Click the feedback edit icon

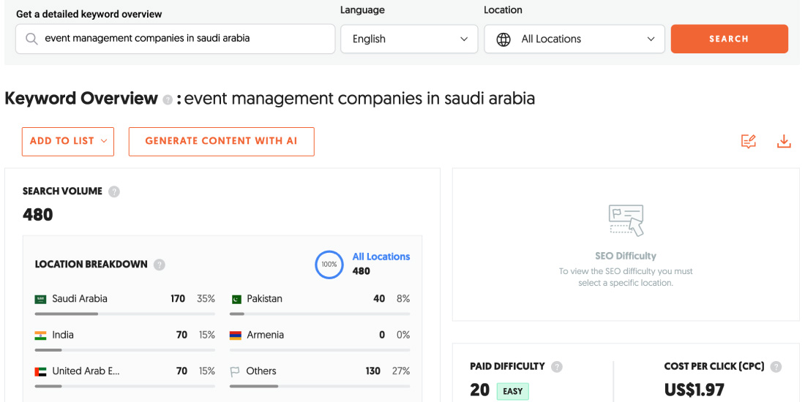pos(748,142)
